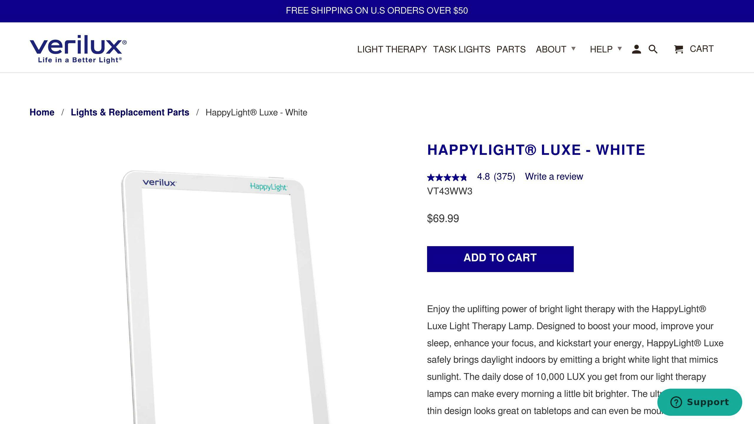The height and width of the screenshot is (424, 754).
Task: Click the Write a review link
Action: (554, 176)
